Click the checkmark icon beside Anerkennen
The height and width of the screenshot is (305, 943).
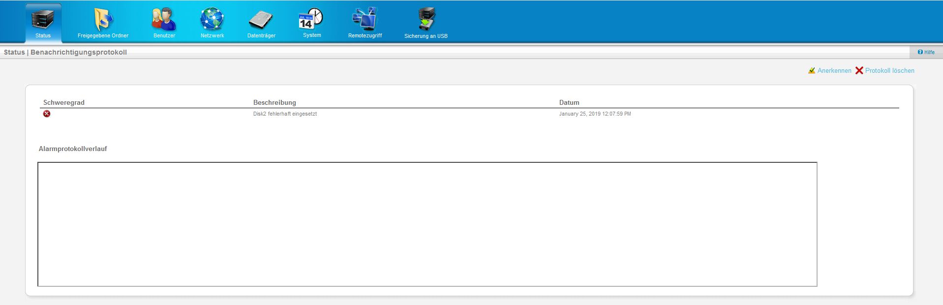[812, 70]
